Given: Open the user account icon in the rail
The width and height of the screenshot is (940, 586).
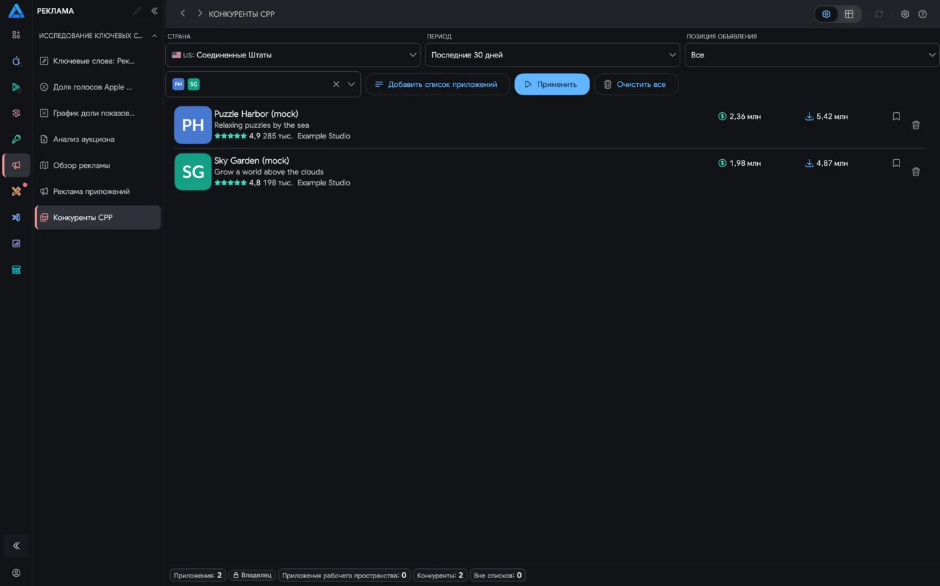Looking at the screenshot, I should click(x=16, y=573).
